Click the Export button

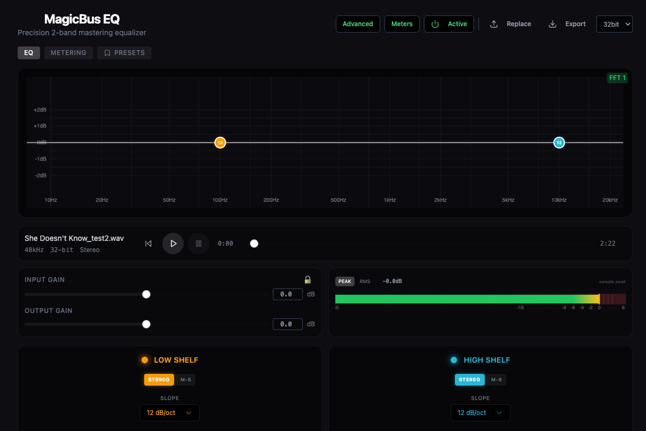(x=567, y=24)
